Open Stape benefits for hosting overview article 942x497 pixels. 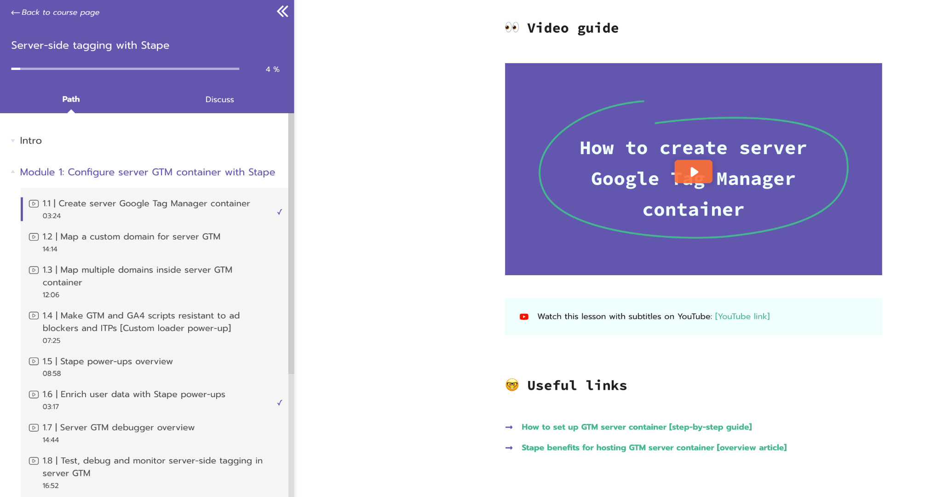click(654, 448)
